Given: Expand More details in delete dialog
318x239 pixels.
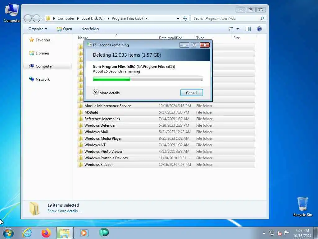Looking at the screenshot, I should coord(106,93).
